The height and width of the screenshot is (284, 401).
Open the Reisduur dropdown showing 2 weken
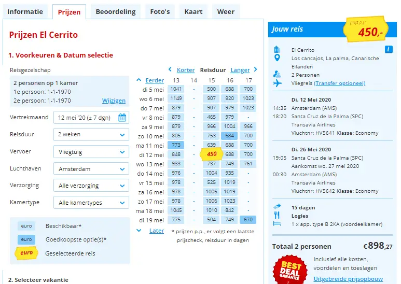91,134
